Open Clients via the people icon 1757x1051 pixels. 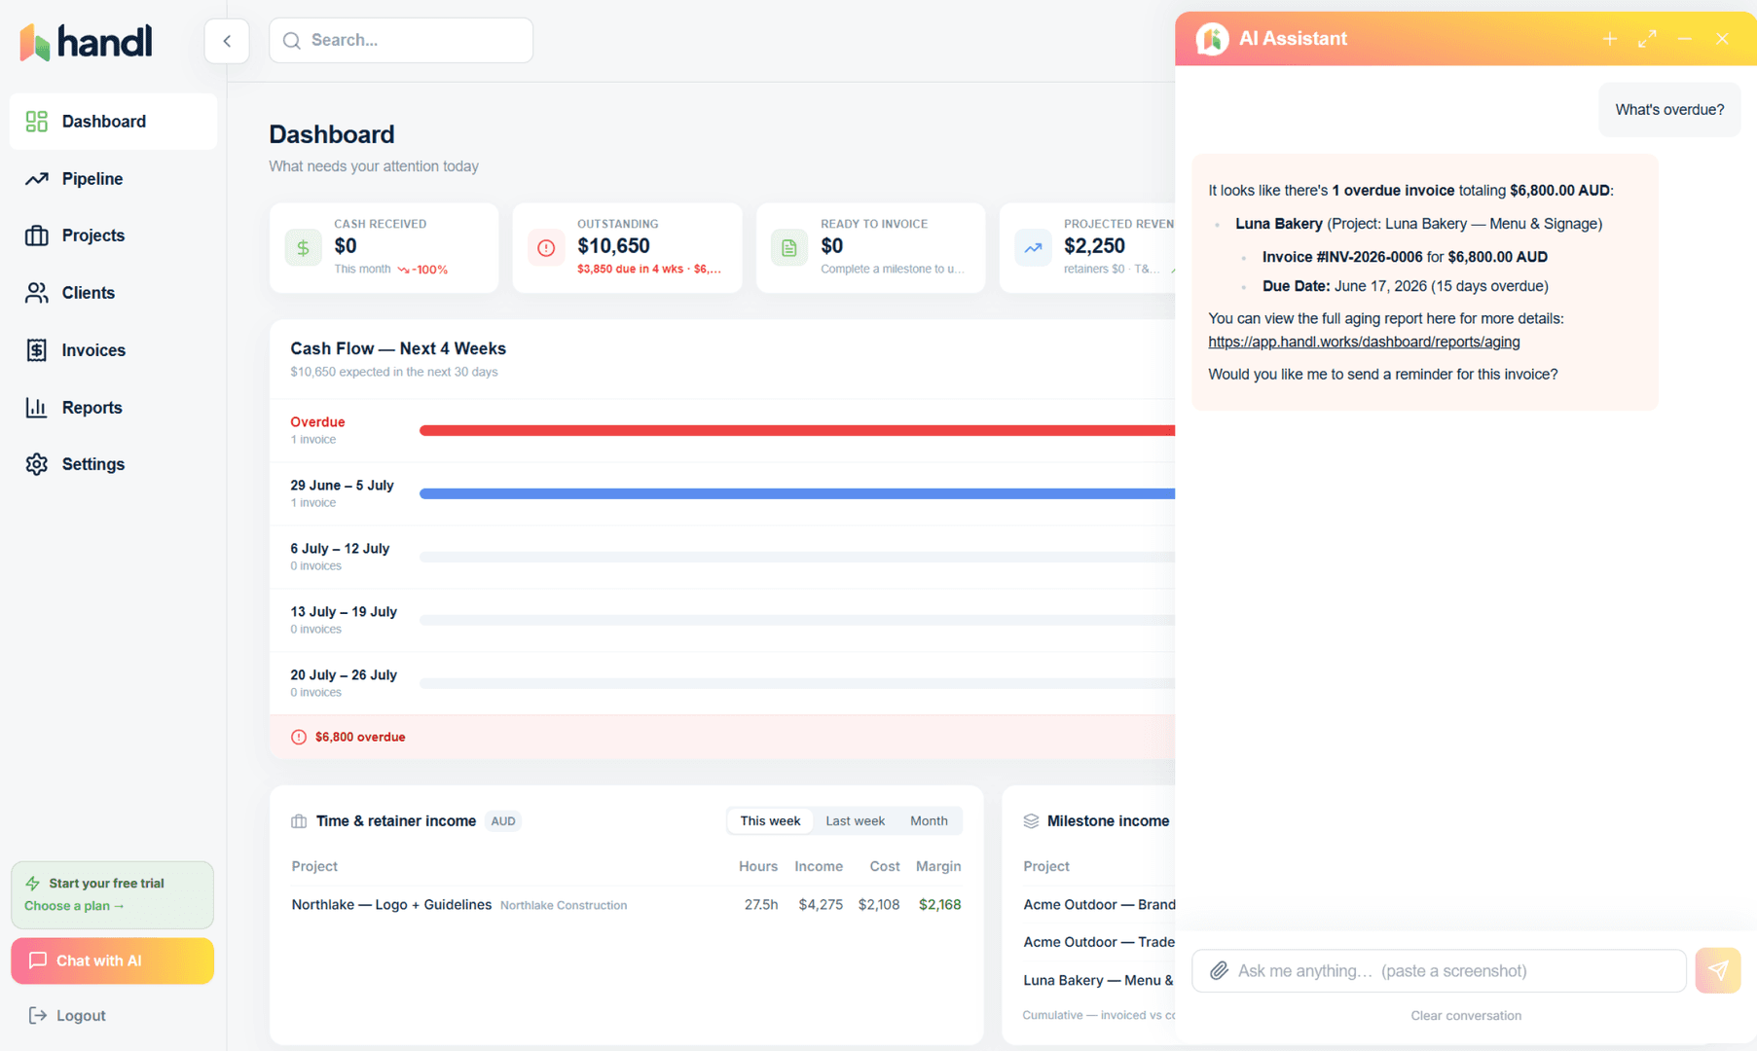pyautogui.click(x=37, y=293)
